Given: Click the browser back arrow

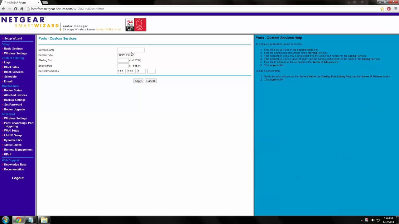Looking at the screenshot, I should [x=3, y=9].
